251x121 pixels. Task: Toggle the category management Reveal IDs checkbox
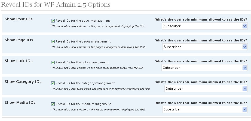pyautogui.click(x=53, y=83)
